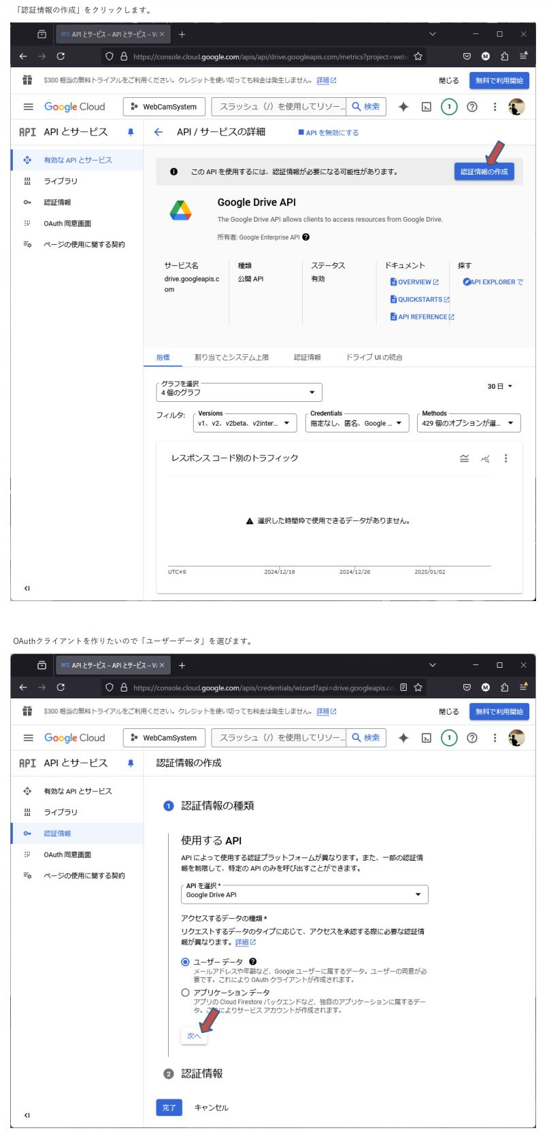Click 無料で利用開始 on the Drive API details page

tap(499, 80)
